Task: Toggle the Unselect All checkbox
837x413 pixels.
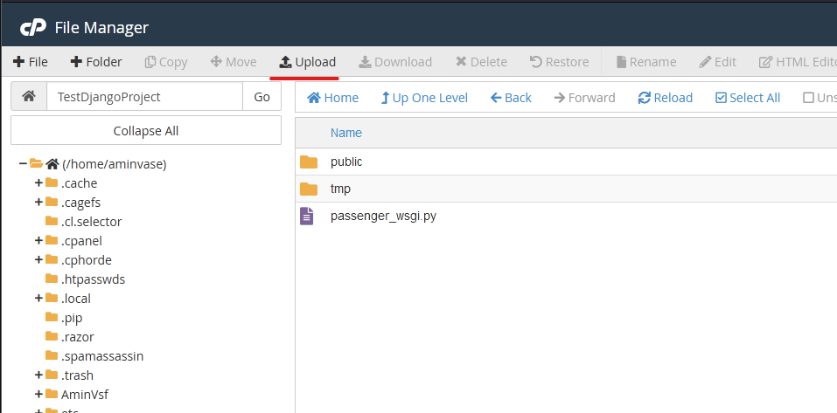Action: [808, 98]
